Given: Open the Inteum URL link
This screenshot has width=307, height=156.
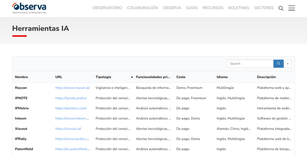Looking at the screenshot, I should pos(72,118).
